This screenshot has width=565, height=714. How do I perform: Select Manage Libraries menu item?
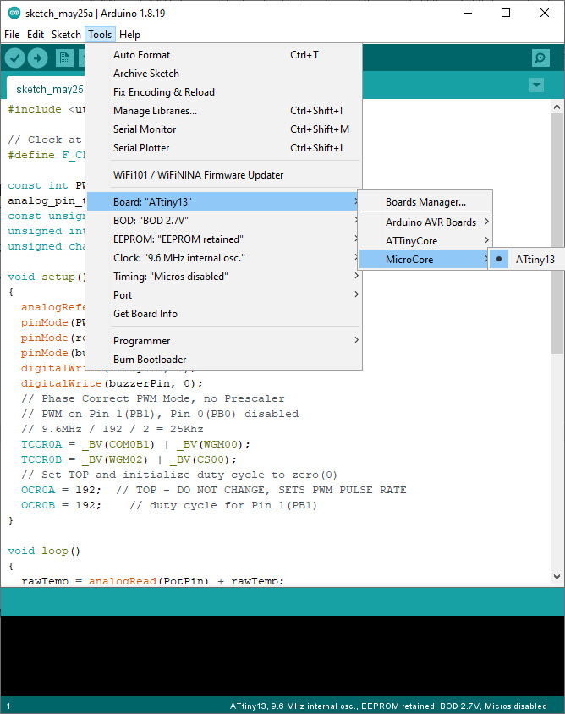coord(155,111)
